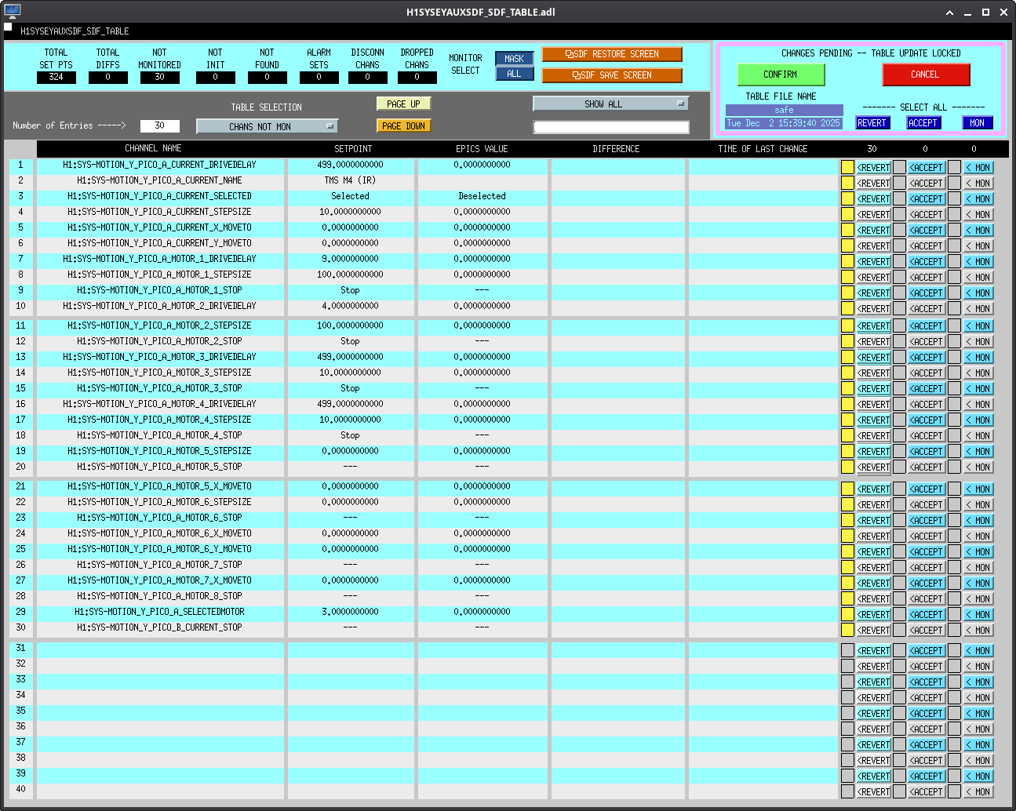Go to next page with PAGE DOWN
This screenshot has height=811, width=1016.
click(403, 126)
